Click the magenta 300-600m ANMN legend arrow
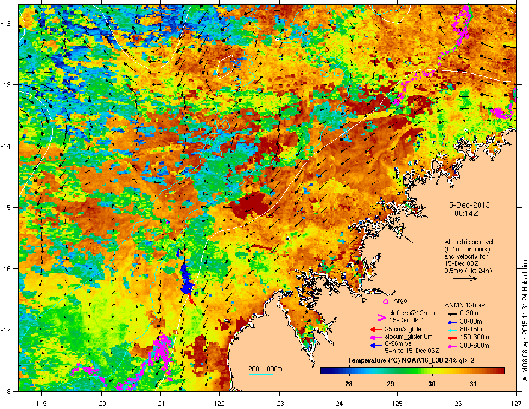This screenshot has height=409, width=529. [453, 346]
